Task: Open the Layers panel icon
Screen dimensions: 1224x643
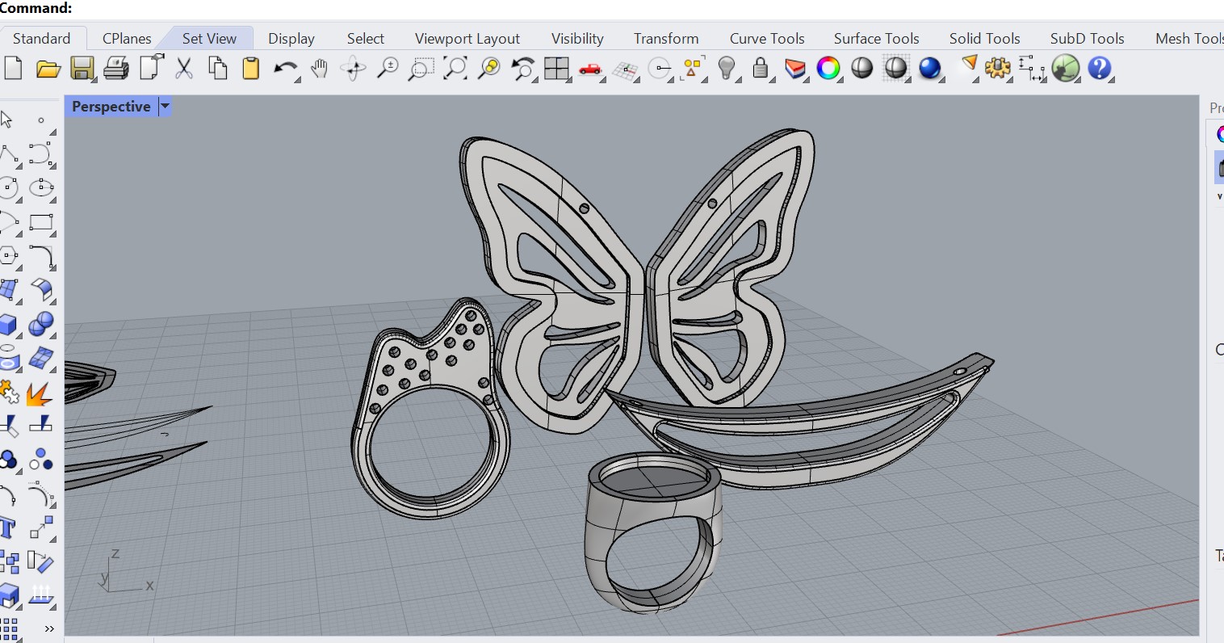Action: pos(795,69)
